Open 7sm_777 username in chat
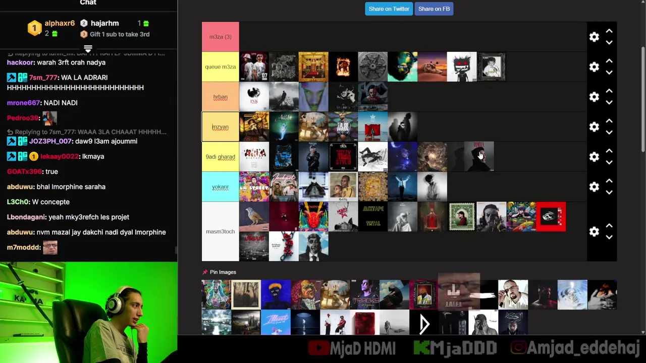 [x=43, y=78]
